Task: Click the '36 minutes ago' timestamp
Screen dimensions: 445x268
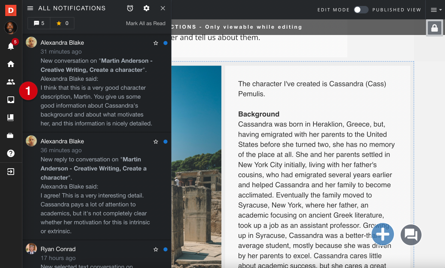Action: point(61,150)
